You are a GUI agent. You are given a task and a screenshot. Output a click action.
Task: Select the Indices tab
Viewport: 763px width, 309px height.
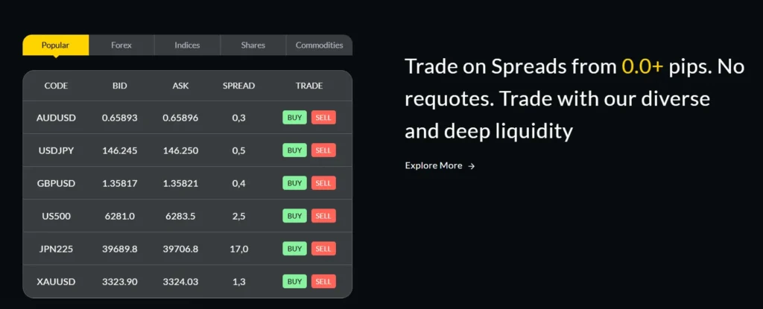(x=187, y=45)
